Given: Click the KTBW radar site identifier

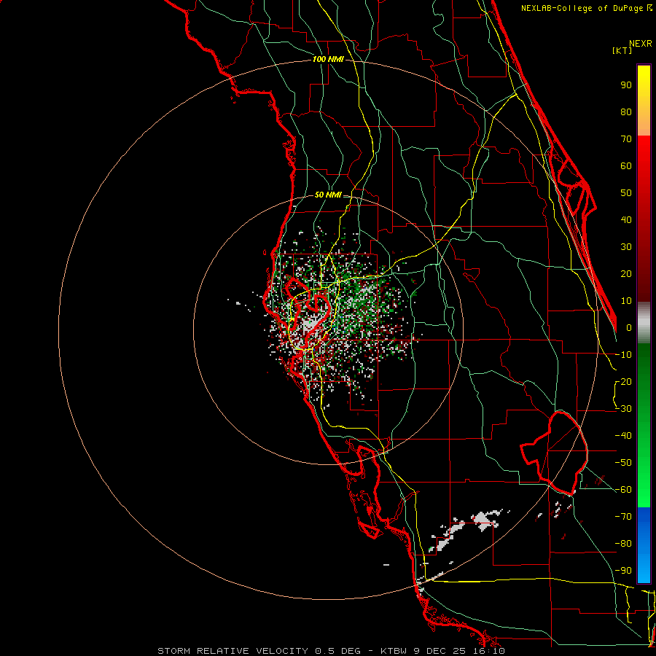Looking at the screenshot, I should 394,651.
